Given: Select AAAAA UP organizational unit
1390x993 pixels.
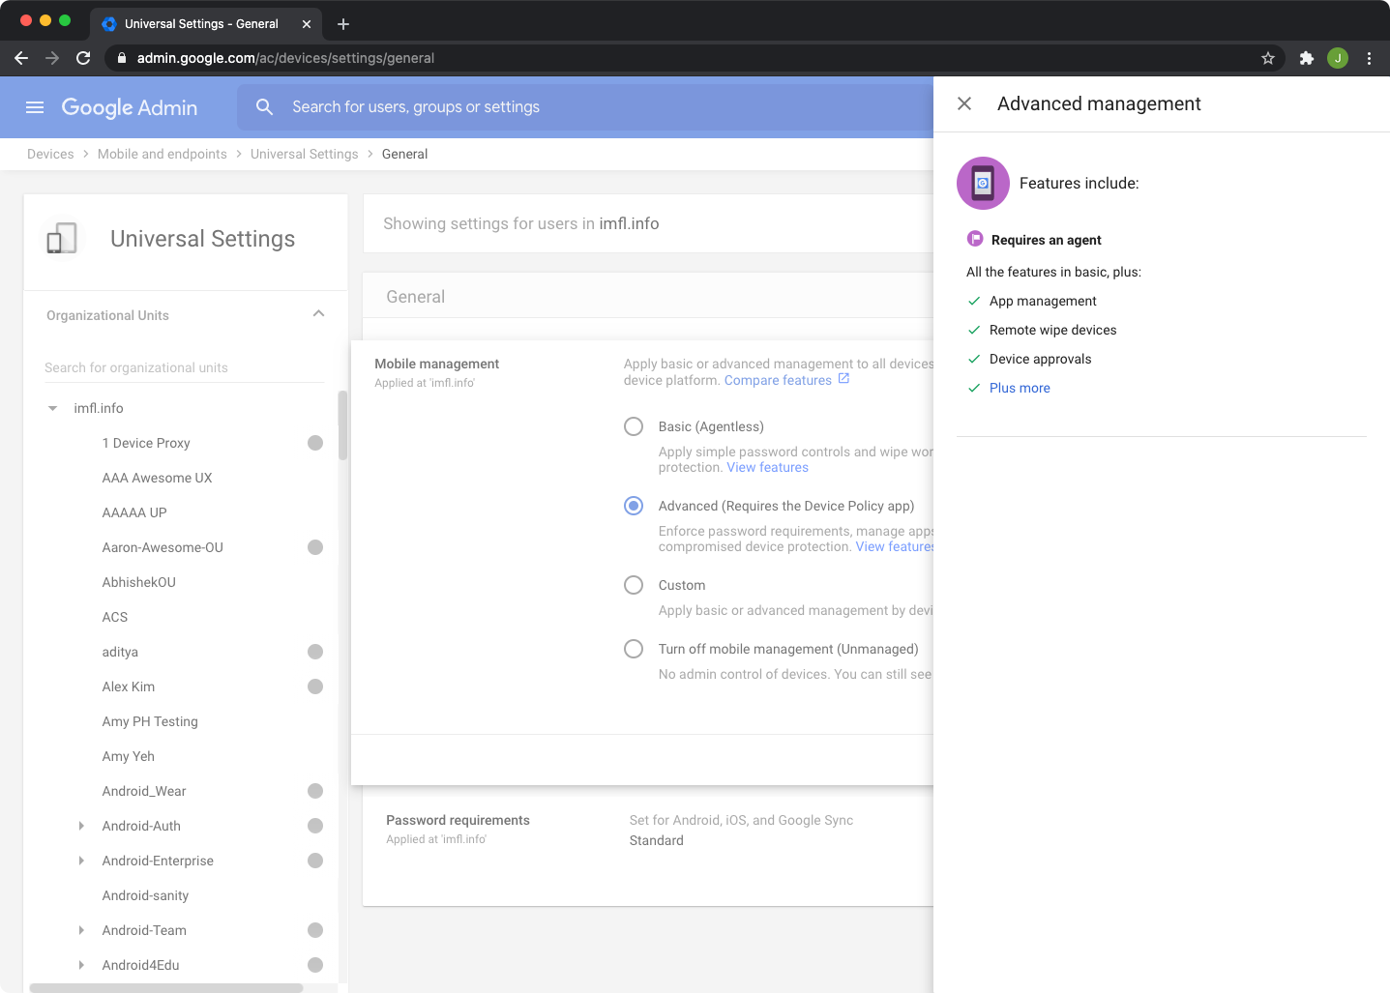Looking at the screenshot, I should 134,512.
